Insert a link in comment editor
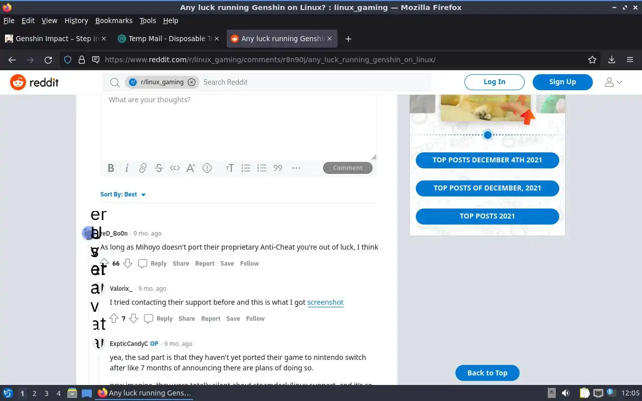 [x=143, y=168]
